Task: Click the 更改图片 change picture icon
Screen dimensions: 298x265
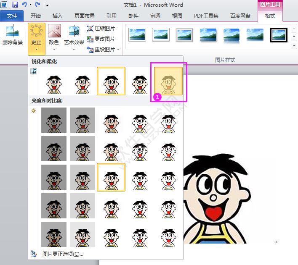Action: (90, 39)
